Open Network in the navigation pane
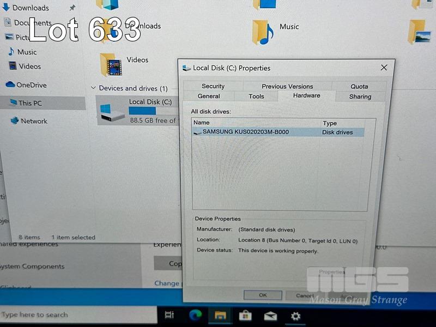Viewport: 436px width, 327px height. [x=34, y=121]
